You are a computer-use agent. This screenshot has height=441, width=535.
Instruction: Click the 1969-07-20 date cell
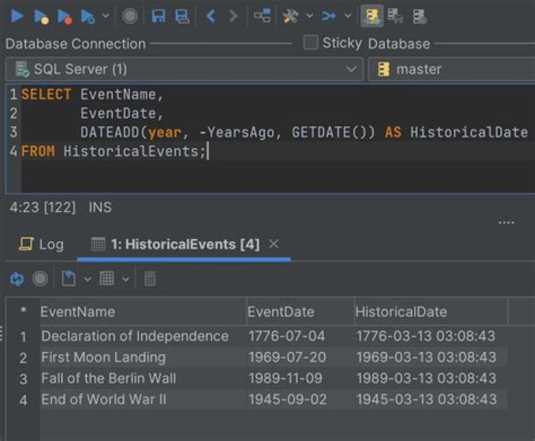tap(300, 358)
